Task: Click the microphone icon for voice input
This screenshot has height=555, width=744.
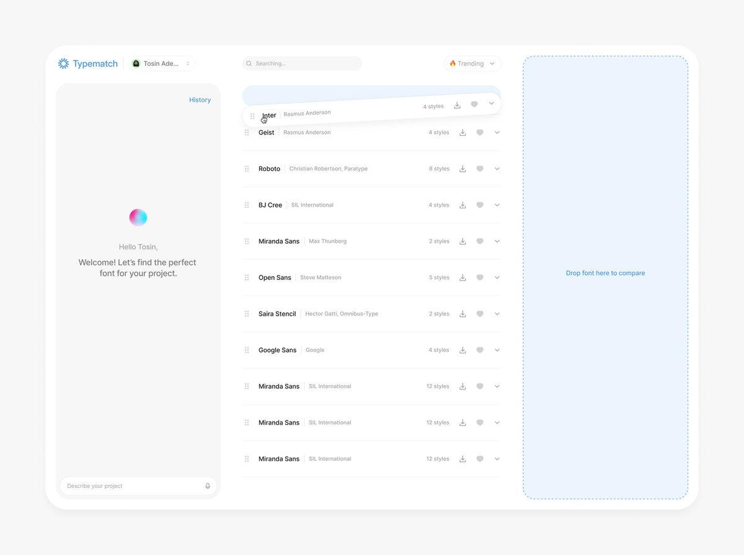Action: pyautogui.click(x=208, y=486)
